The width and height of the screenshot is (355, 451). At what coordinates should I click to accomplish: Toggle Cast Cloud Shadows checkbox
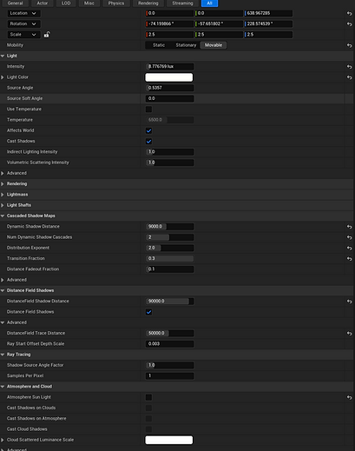coord(148,429)
